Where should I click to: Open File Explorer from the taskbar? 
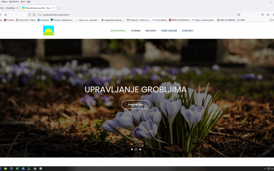(6, 168)
